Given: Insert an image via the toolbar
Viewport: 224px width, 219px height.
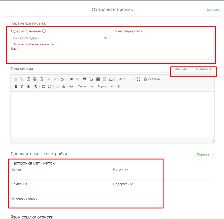Looking at the screenshot, I should [x=92, y=79].
